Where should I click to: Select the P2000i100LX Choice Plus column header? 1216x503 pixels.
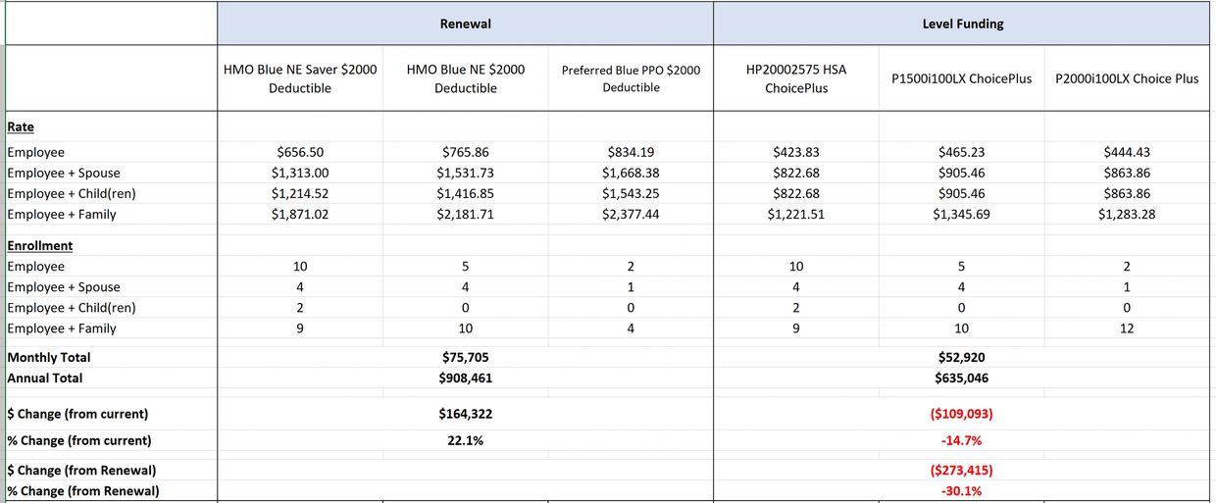tap(1127, 78)
